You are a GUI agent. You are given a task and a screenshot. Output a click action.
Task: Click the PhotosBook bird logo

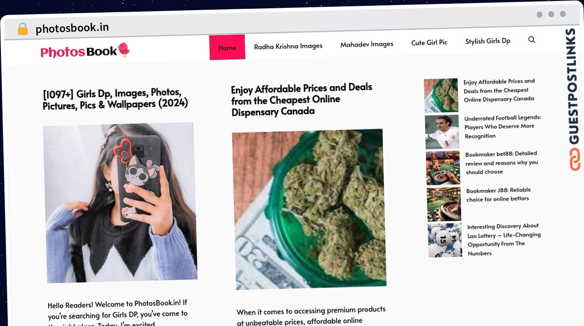click(85, 51)
